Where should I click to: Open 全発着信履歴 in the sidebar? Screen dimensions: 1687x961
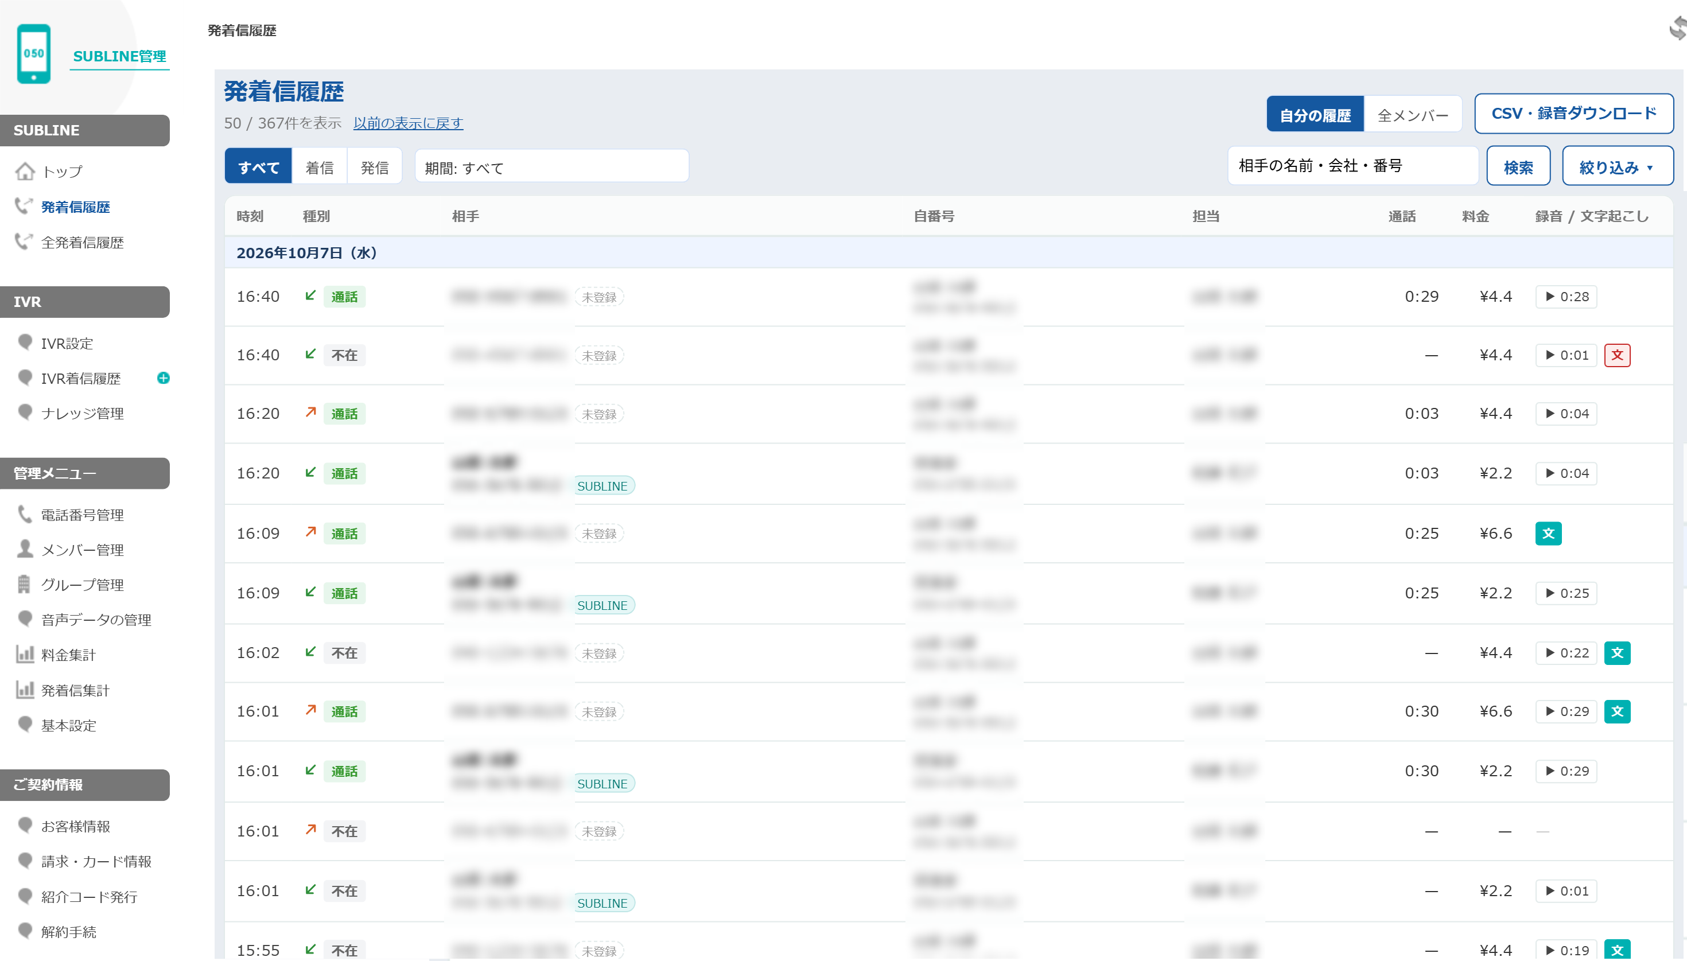(x=82, y=242)
